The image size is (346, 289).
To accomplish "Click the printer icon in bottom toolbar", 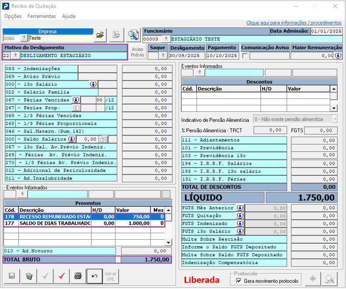I will coord(78,276).
